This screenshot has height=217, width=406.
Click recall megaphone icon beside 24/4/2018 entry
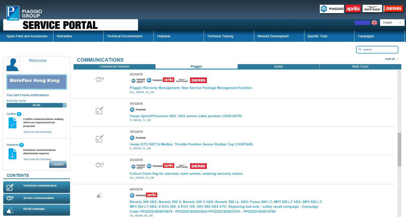point(100,195)
